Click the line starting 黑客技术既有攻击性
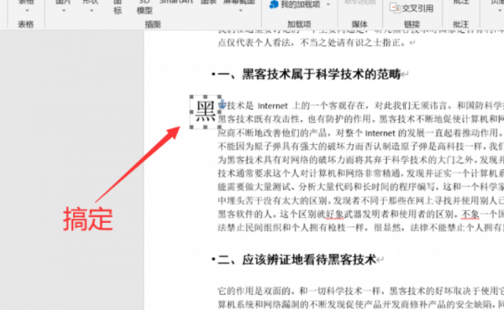Viewport: 504px width, 310px height. pyautogui.click(x=360, y=119)
